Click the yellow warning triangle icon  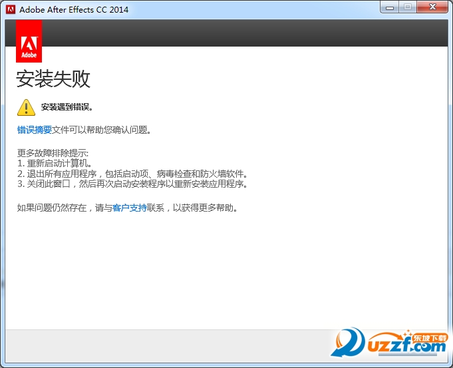27,107
